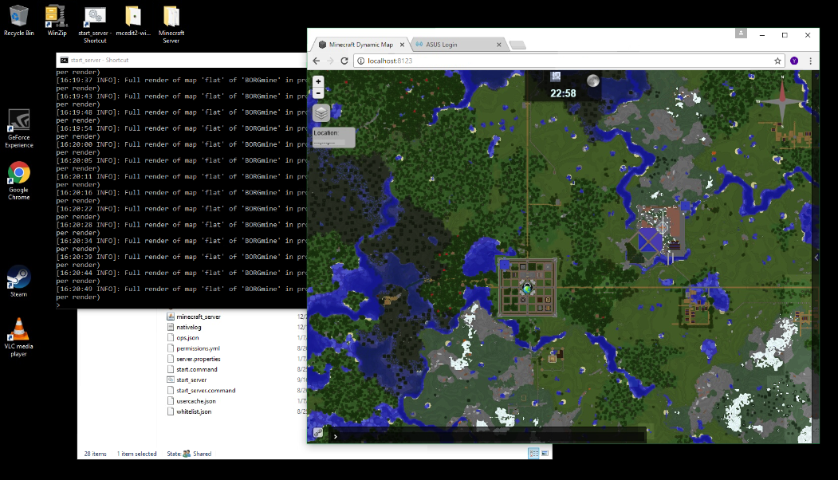This screenshot has height=480, width=838.
Task: Expand the Dynmap sidebar at the right edge
Action: click(x=816, y=258)
